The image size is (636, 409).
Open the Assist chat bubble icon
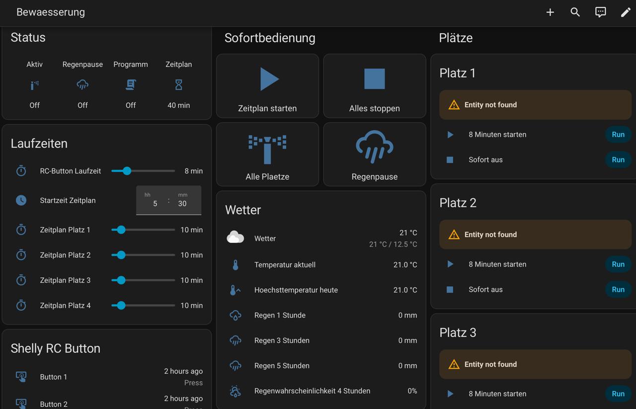click(x=601, y=12)
